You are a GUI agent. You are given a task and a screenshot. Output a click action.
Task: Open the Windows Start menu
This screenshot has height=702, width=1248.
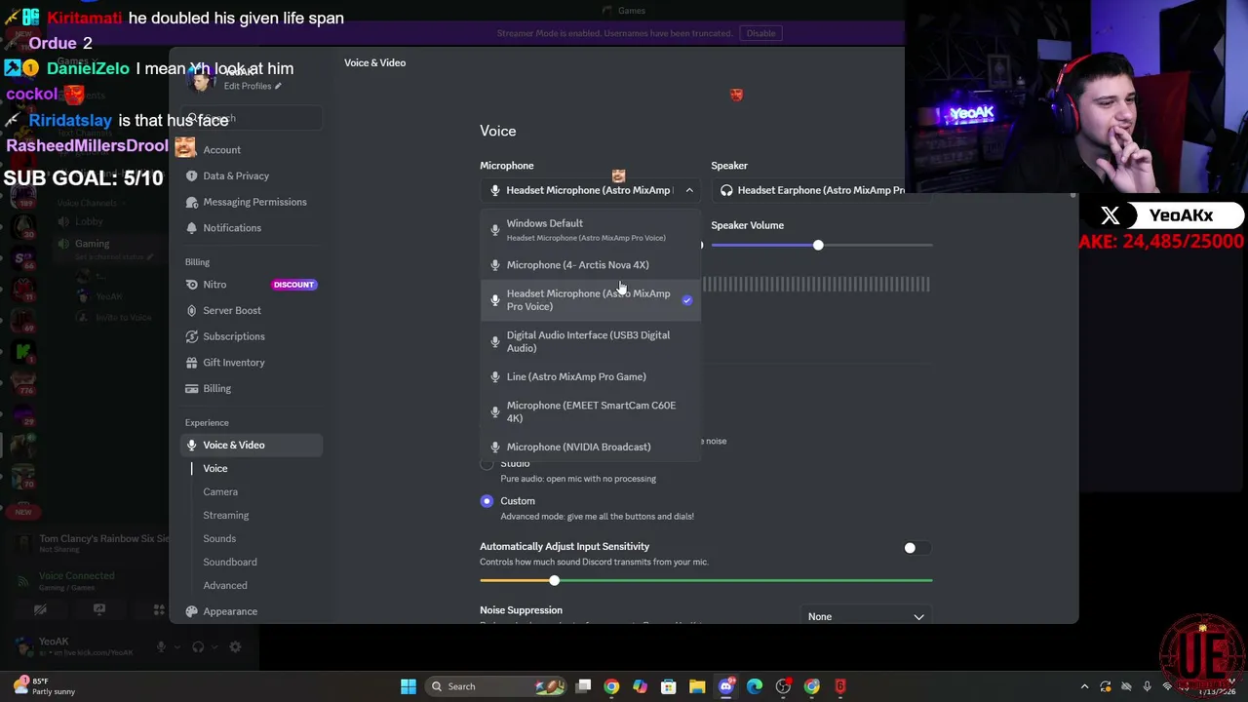[x=409, y=686]
